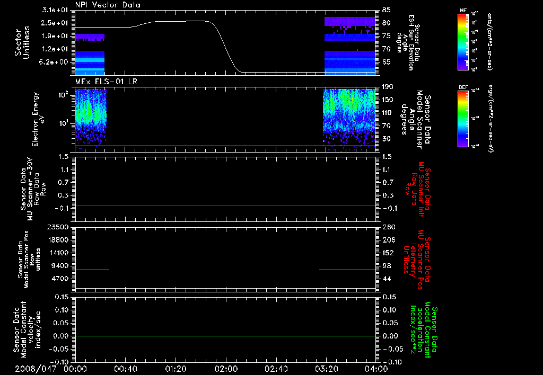
Task: Click the '85' sun elevation tick label
Action: point(387,10)
